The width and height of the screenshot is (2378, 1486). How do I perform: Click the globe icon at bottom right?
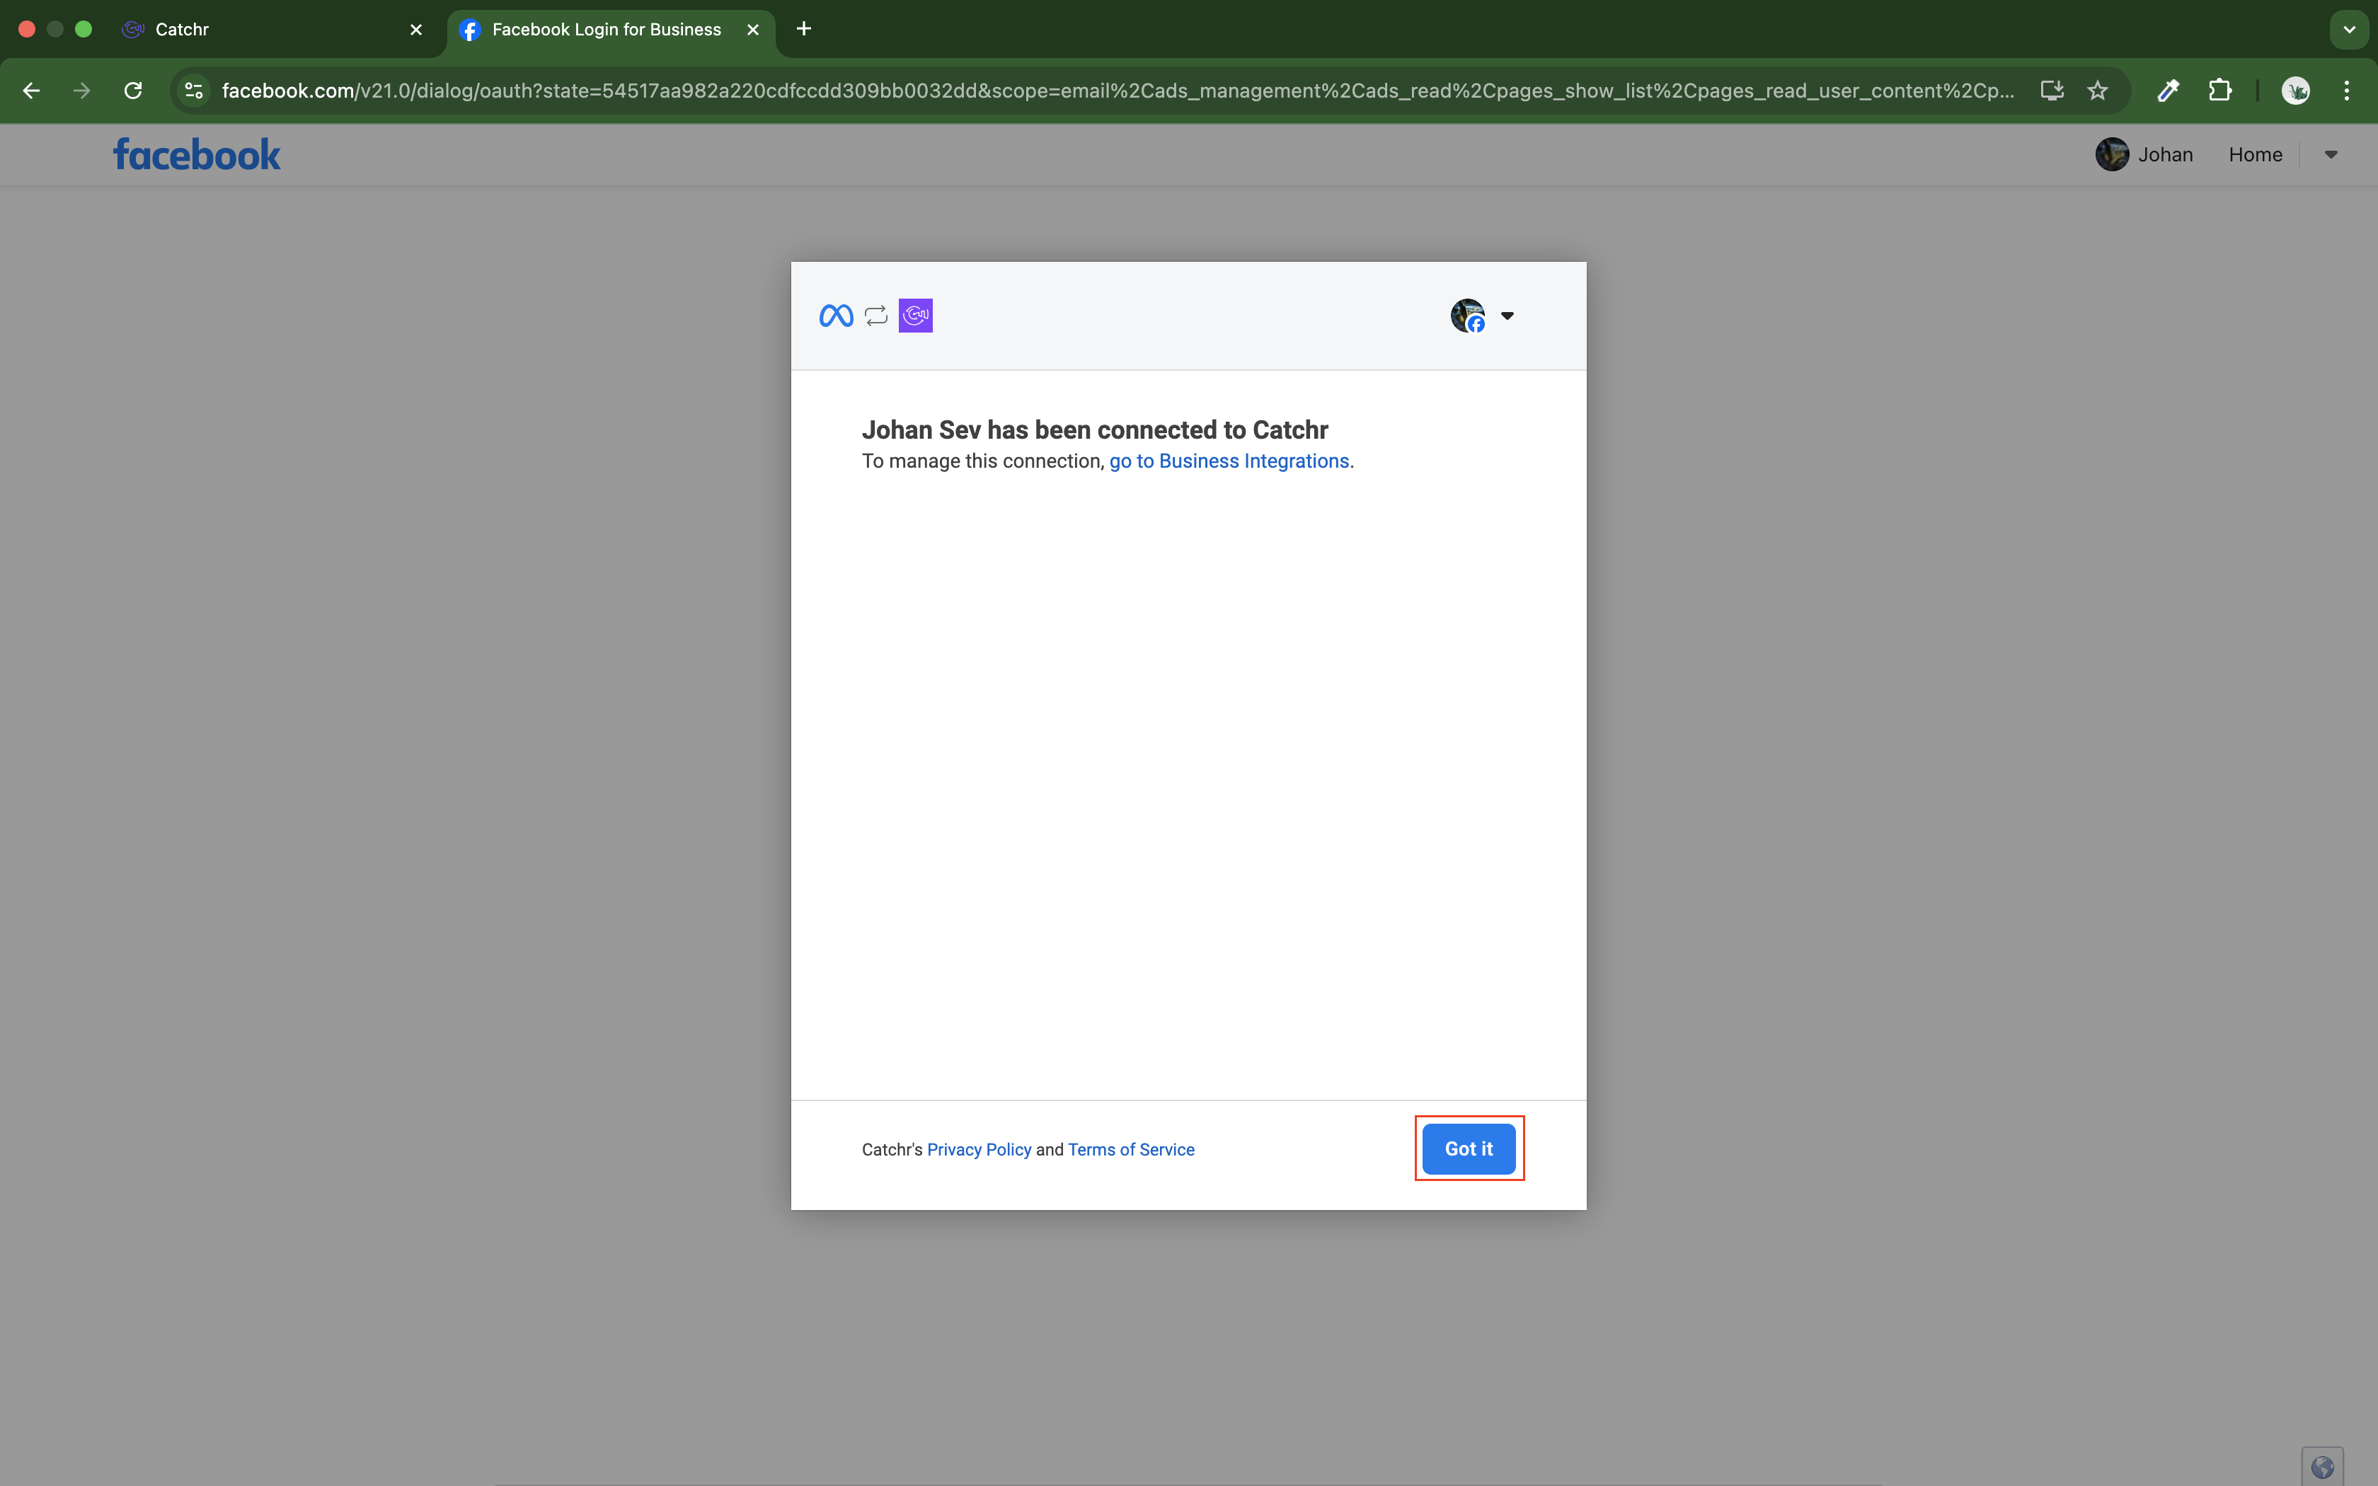2322,1468
